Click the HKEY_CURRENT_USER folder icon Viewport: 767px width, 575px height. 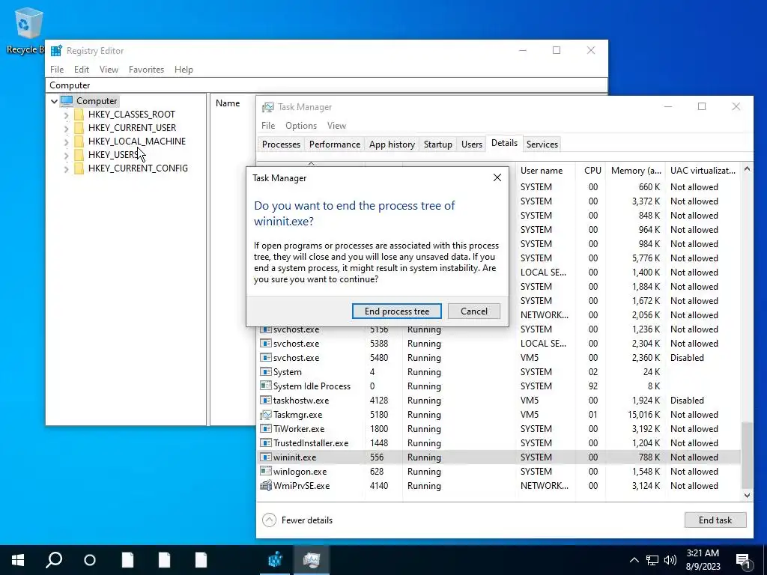click(x=79, y=127)
